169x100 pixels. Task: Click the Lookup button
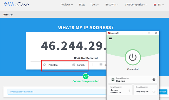coord(163,92)
